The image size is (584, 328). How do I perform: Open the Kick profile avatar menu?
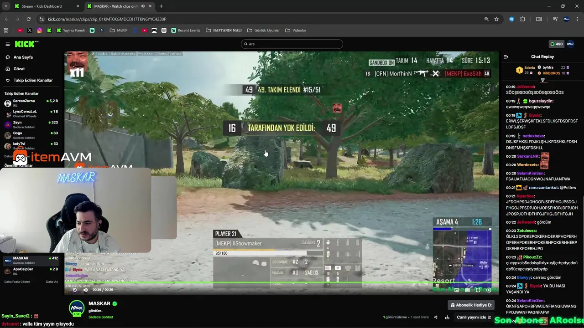tap(570, 44)
